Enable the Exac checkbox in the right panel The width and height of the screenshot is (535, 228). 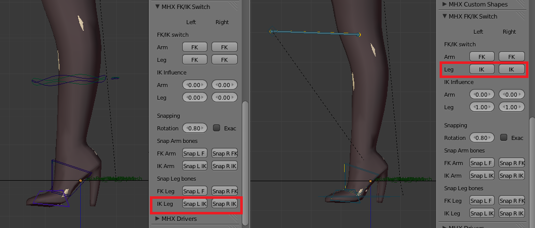point(504,137)
